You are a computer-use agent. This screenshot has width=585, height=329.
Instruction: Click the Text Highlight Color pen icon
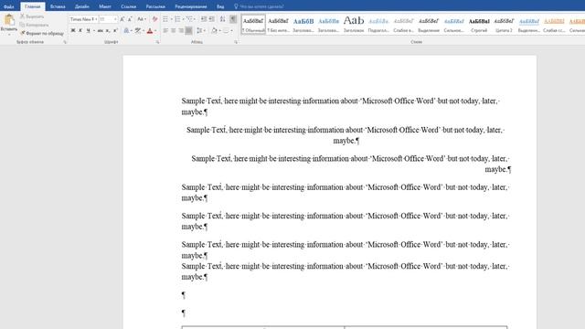[x=138, y=30]
